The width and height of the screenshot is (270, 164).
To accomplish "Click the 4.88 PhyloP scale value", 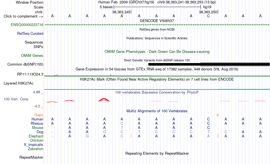I will click(36, 92).
